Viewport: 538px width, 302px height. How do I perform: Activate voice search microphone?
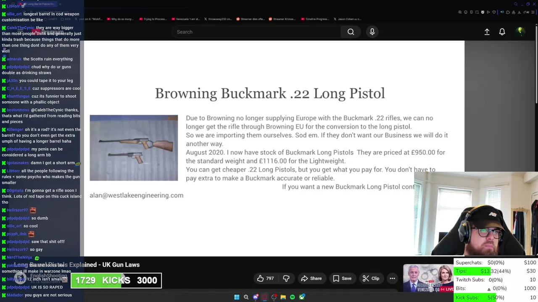[x=372, y=32]
